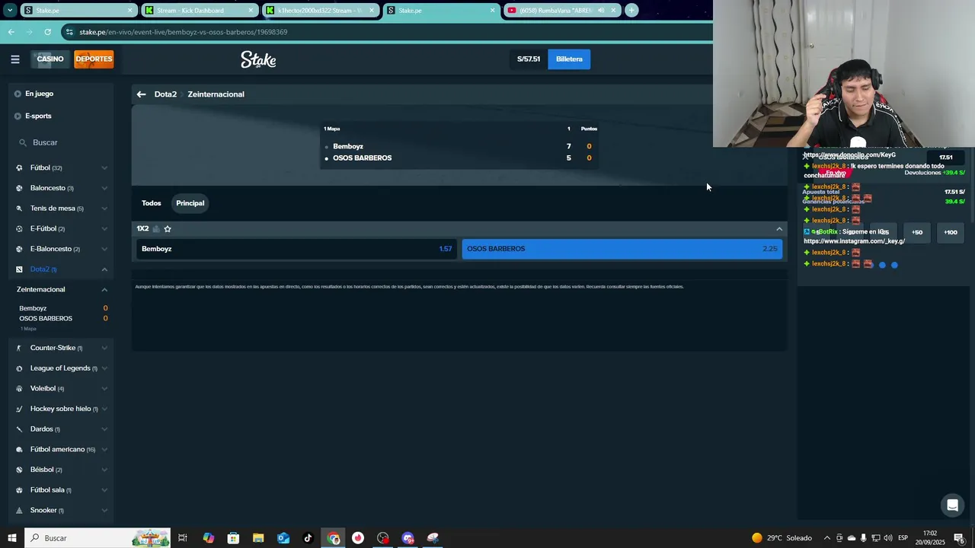This screenshot has height=548, width=975.
Task: Click the Dota2 breadcrumb link
Action: (165, 94)
